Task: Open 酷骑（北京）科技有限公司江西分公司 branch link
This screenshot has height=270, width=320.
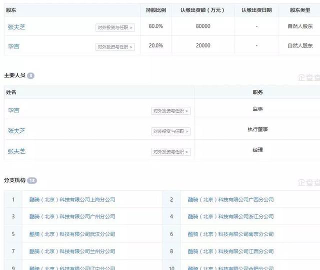Action: tap(231, 251)
